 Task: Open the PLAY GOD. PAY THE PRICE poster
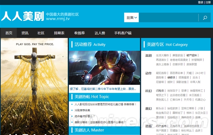[x=34, y=86]
